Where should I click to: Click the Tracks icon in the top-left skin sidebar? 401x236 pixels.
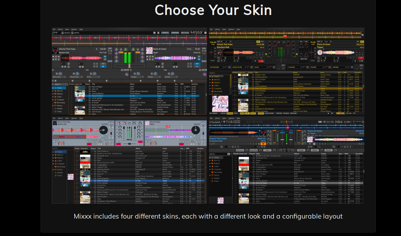(x=56, y=88)
